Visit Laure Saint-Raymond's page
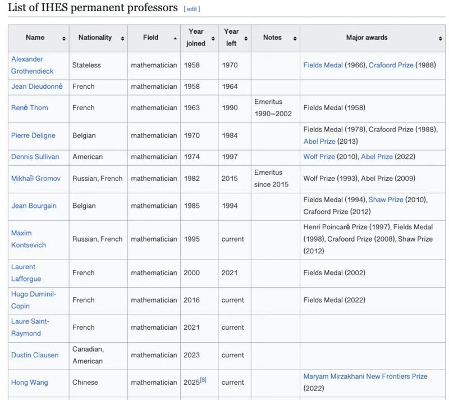The image size is (449, 400). point(30,327)
